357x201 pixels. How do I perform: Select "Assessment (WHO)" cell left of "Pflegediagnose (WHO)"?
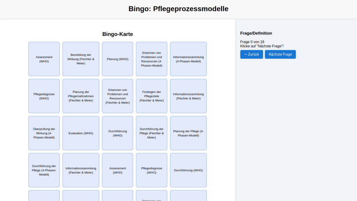(x=117, y=170)
